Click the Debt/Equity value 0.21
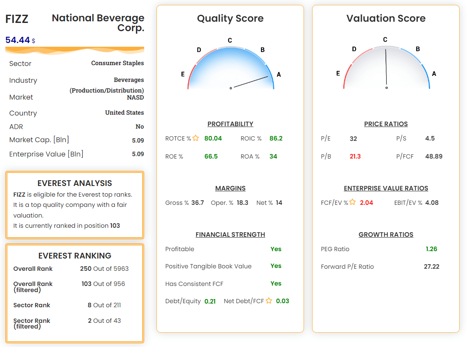Screen dimensions: 467x347 tap(210, 301)
